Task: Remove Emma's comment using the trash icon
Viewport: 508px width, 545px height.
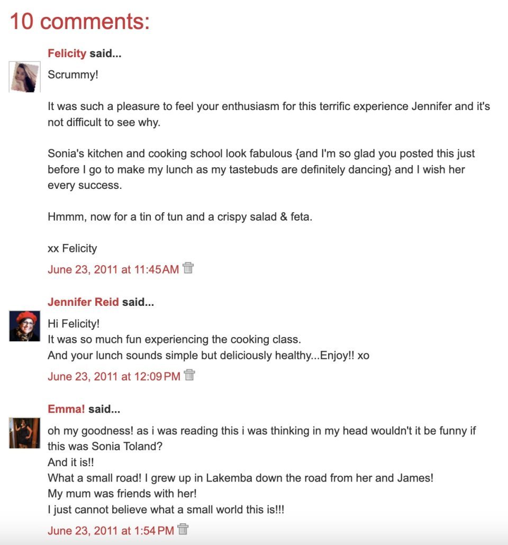Action: pyautogui.click(x=183, y=529)
